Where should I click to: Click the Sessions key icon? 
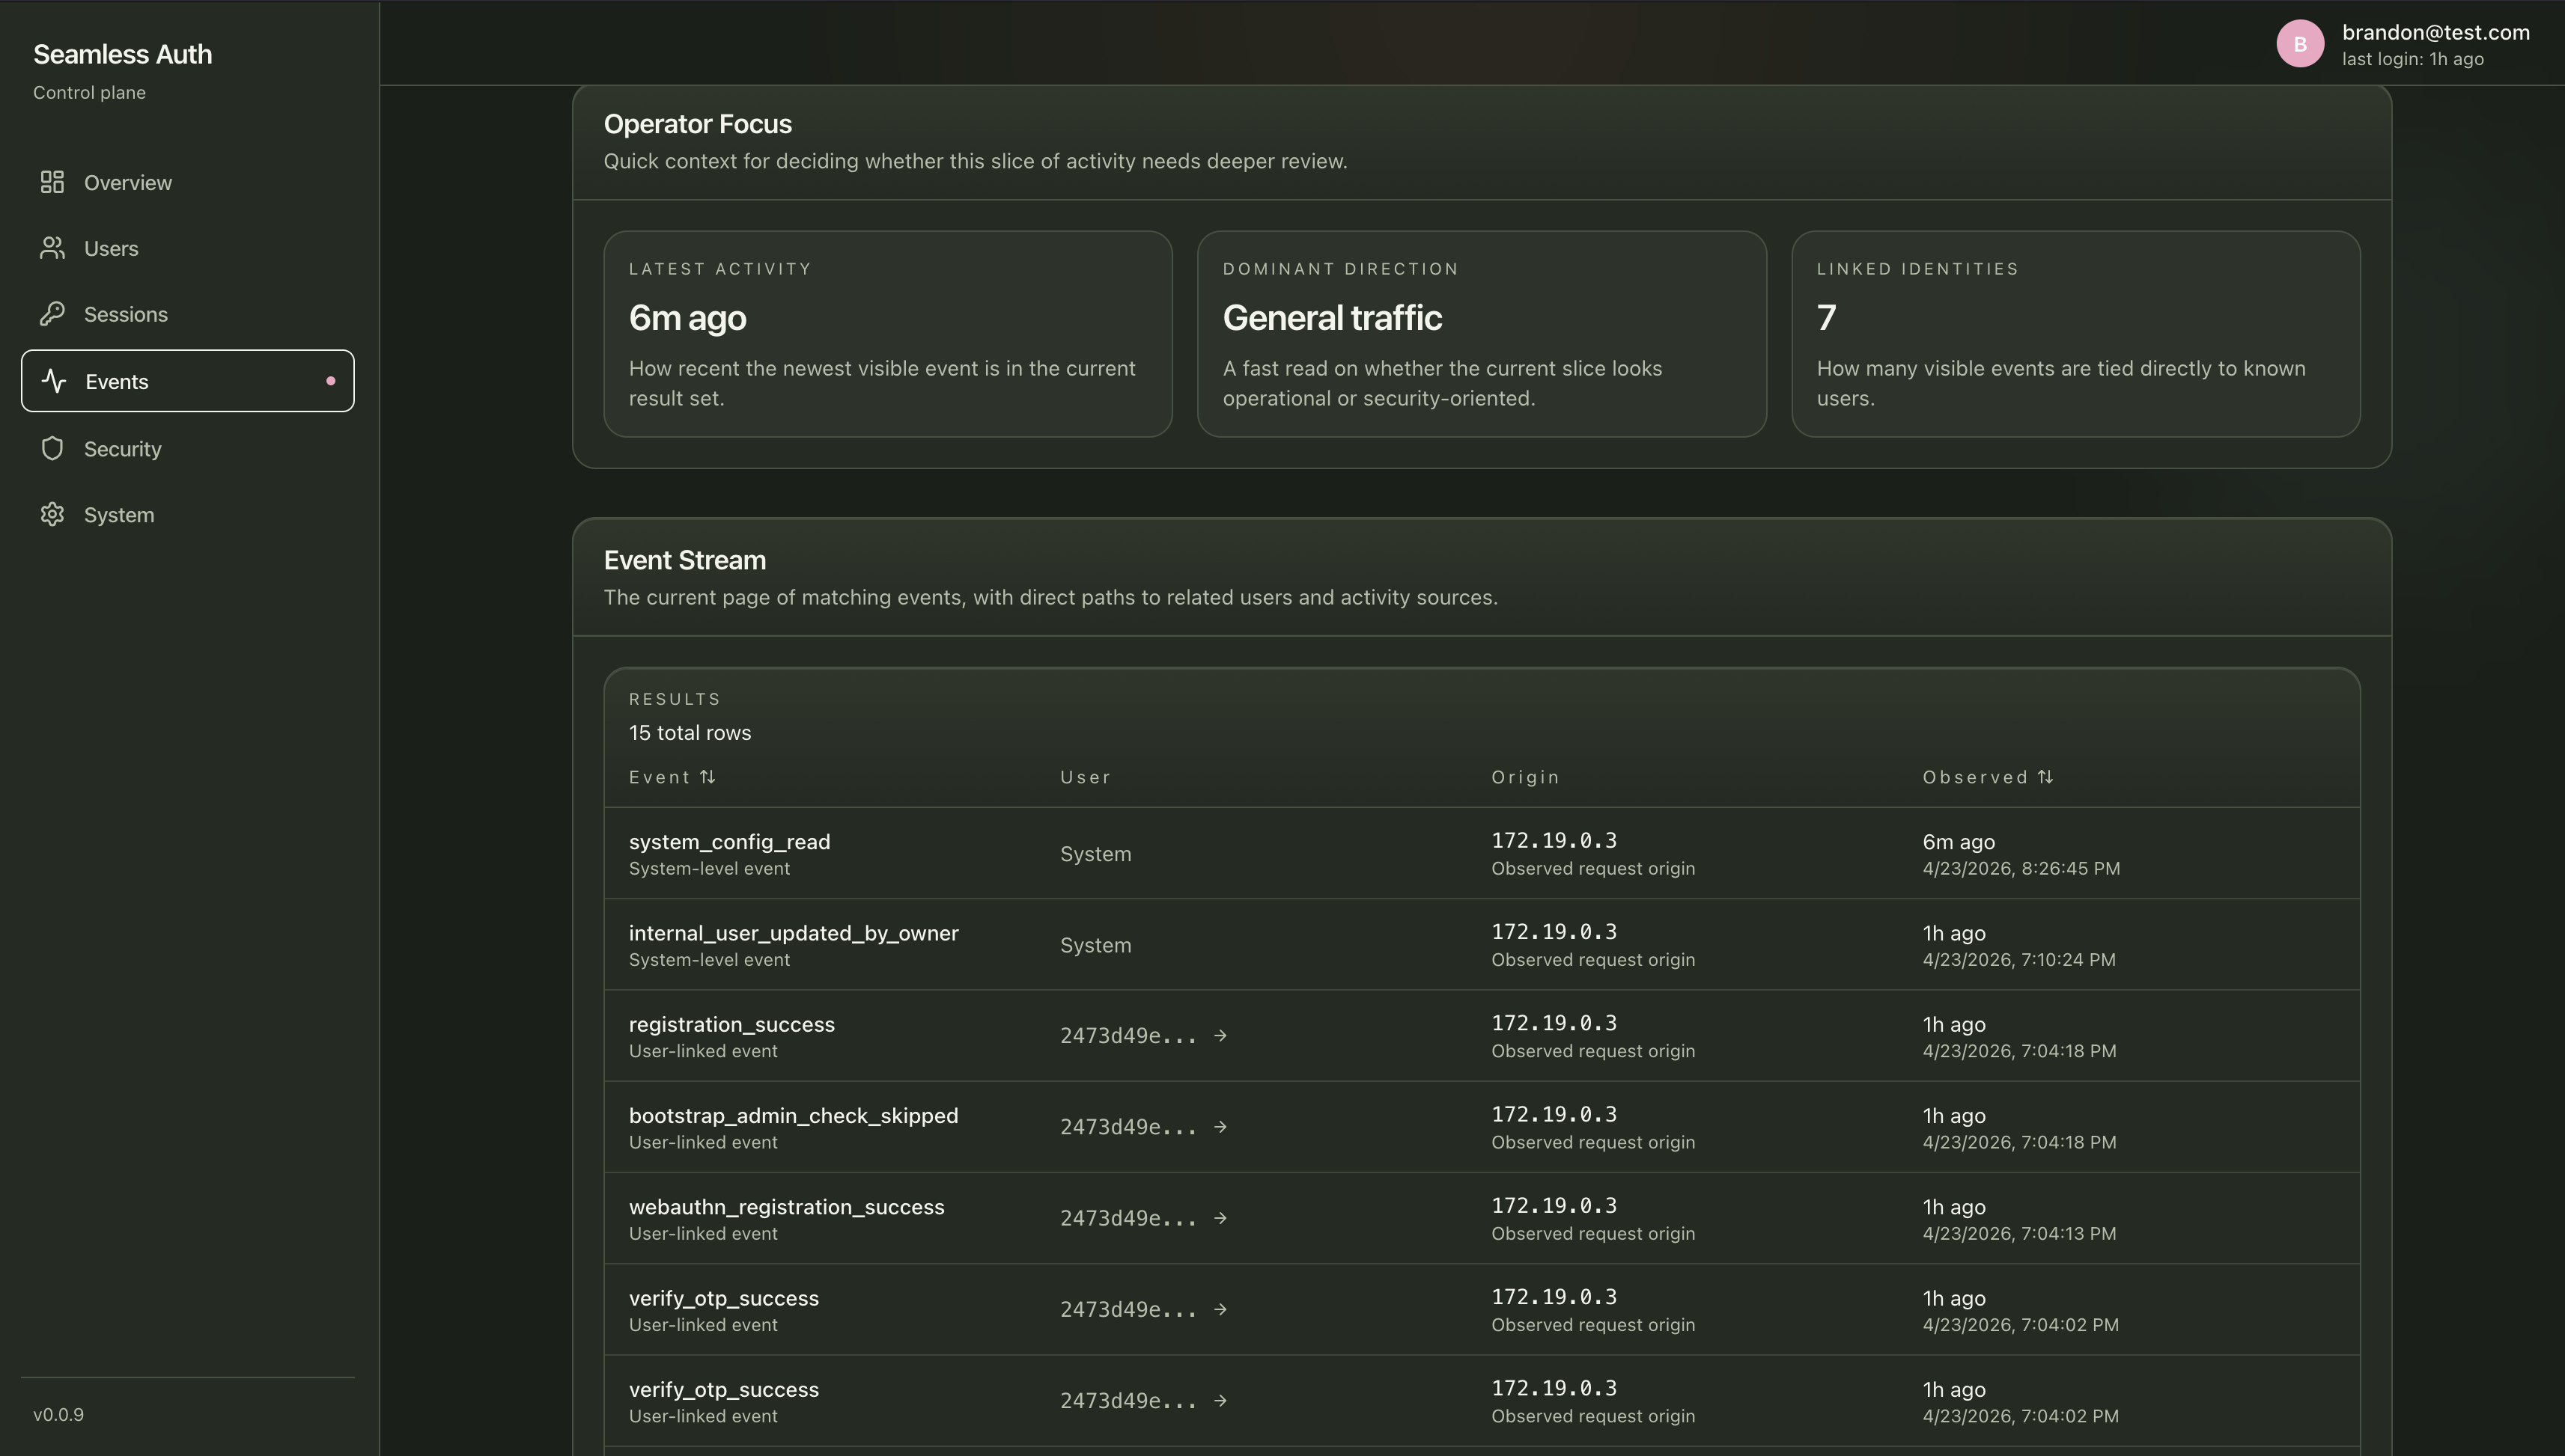click(x=52, y=314)
